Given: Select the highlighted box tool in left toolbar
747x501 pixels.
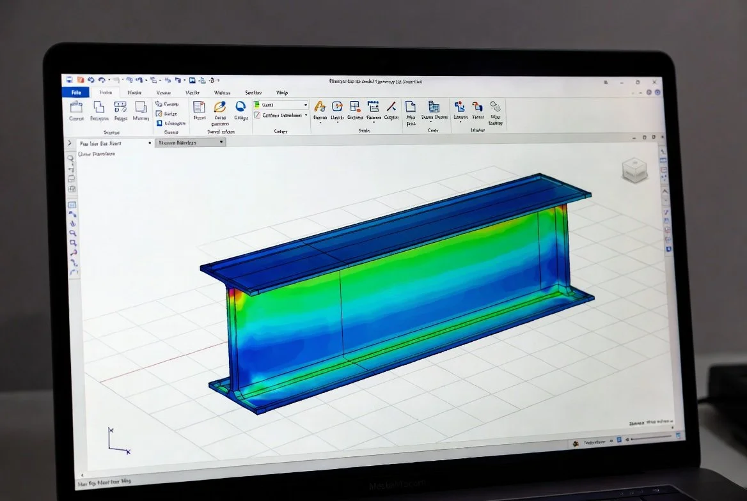Looking at the screenshot, I should pyautogui.click(x=72, y=204).
